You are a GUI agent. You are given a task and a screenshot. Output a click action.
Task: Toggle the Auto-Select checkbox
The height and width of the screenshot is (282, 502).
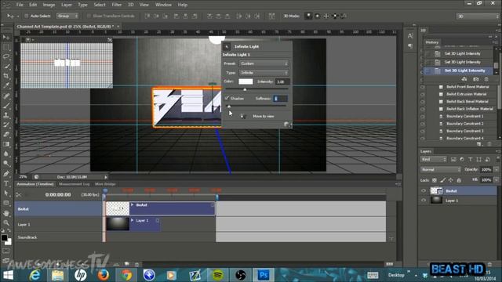(27, 16)
